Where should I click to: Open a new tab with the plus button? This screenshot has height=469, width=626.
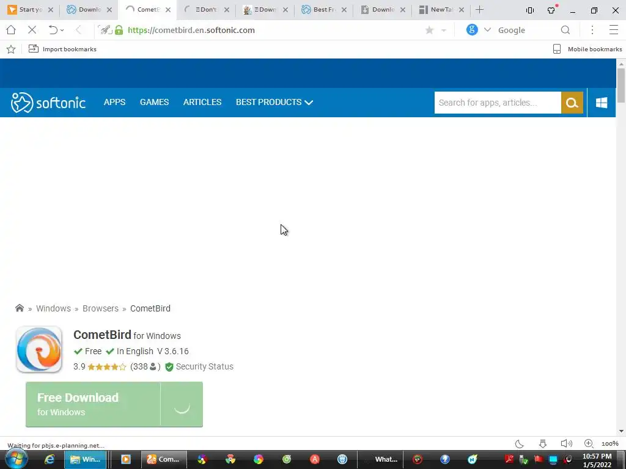479,10
